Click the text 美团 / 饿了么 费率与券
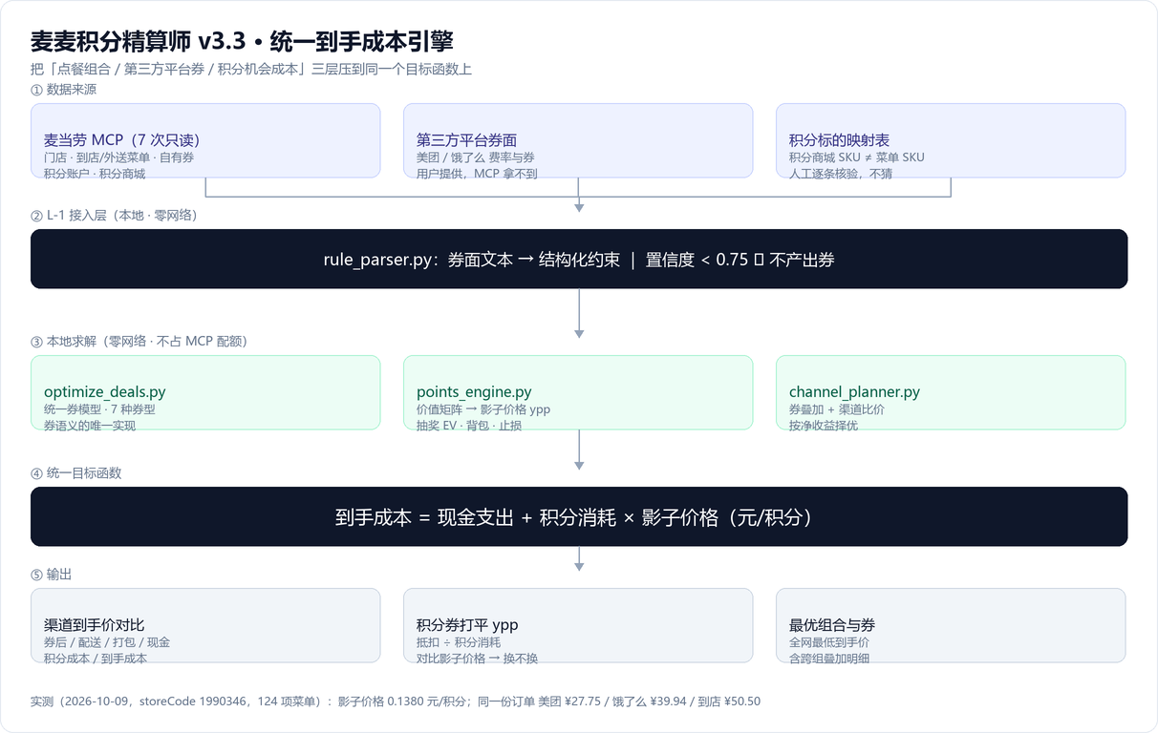1158x733 pixels. [476, 157]
